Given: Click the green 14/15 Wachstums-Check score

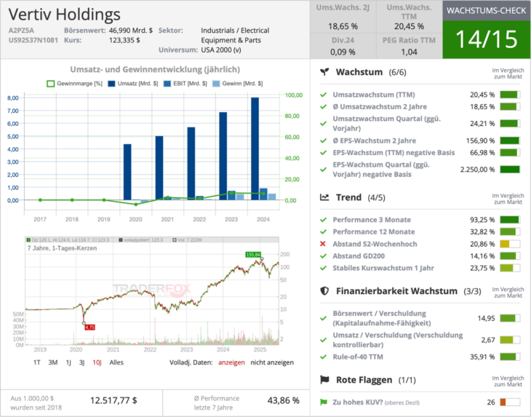Looking at the screenshot, I should point(487,39).
